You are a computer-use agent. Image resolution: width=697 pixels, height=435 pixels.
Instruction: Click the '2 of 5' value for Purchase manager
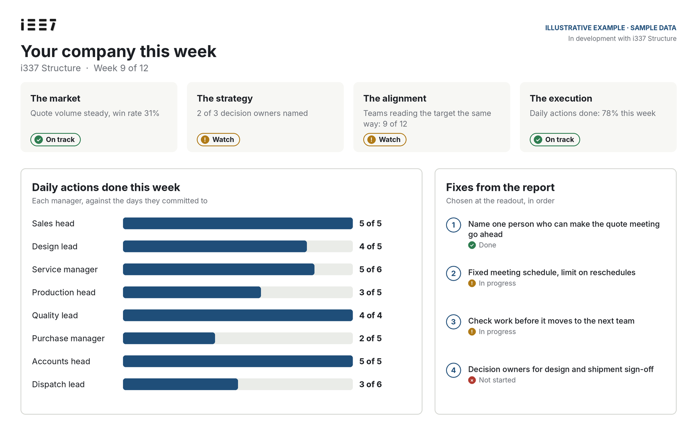click(371, 338)
